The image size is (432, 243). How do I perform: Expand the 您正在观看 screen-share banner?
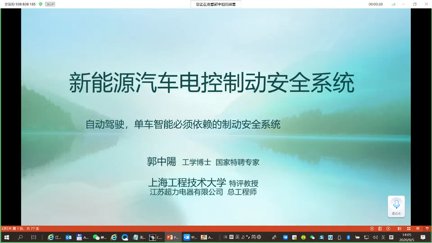pos(216,4)
